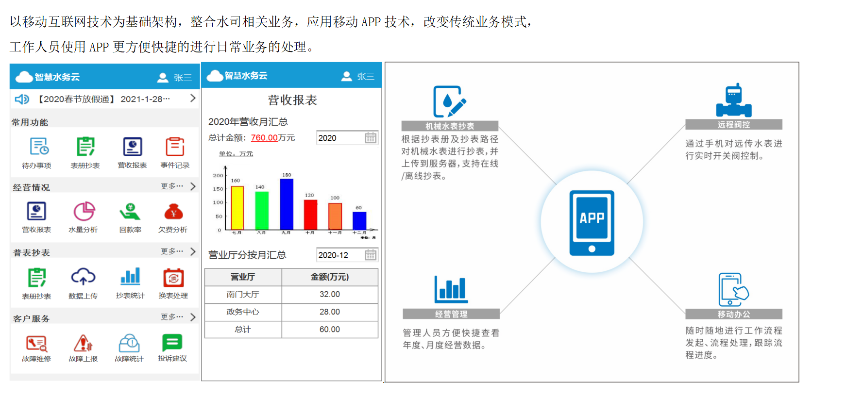Open the 2020春节放假通知 announcement

click(x=104, y=99)
